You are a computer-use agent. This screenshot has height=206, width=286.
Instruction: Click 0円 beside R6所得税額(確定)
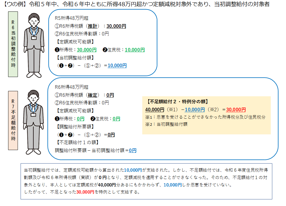point(110,95)
